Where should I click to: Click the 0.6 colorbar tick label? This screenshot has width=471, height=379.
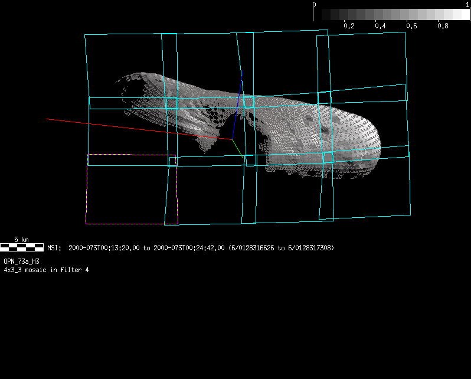(411, 27)
